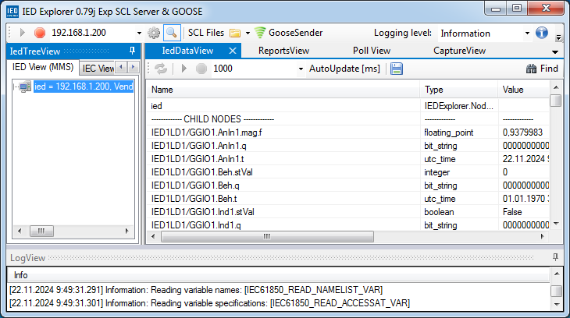Click the blue information about icon
Image resolution: width=570 pixels, height=318 pixels.
click(x=542, y=33)
